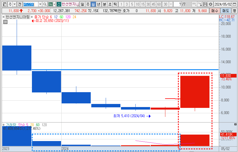Click the 주 stock type button
The height and width of the screenshot is (152, 238).
[x=10, y=4]
